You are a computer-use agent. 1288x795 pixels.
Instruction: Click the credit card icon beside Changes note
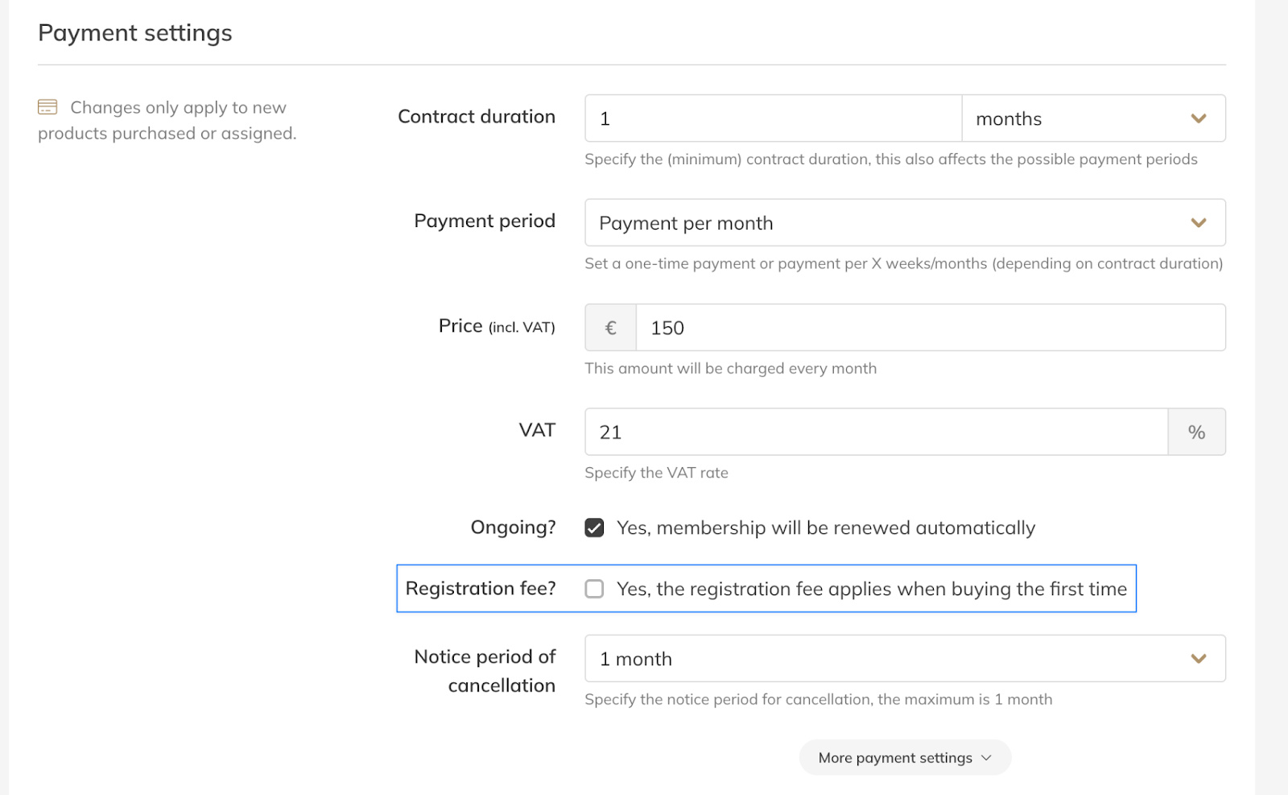(x=47, y=107)
